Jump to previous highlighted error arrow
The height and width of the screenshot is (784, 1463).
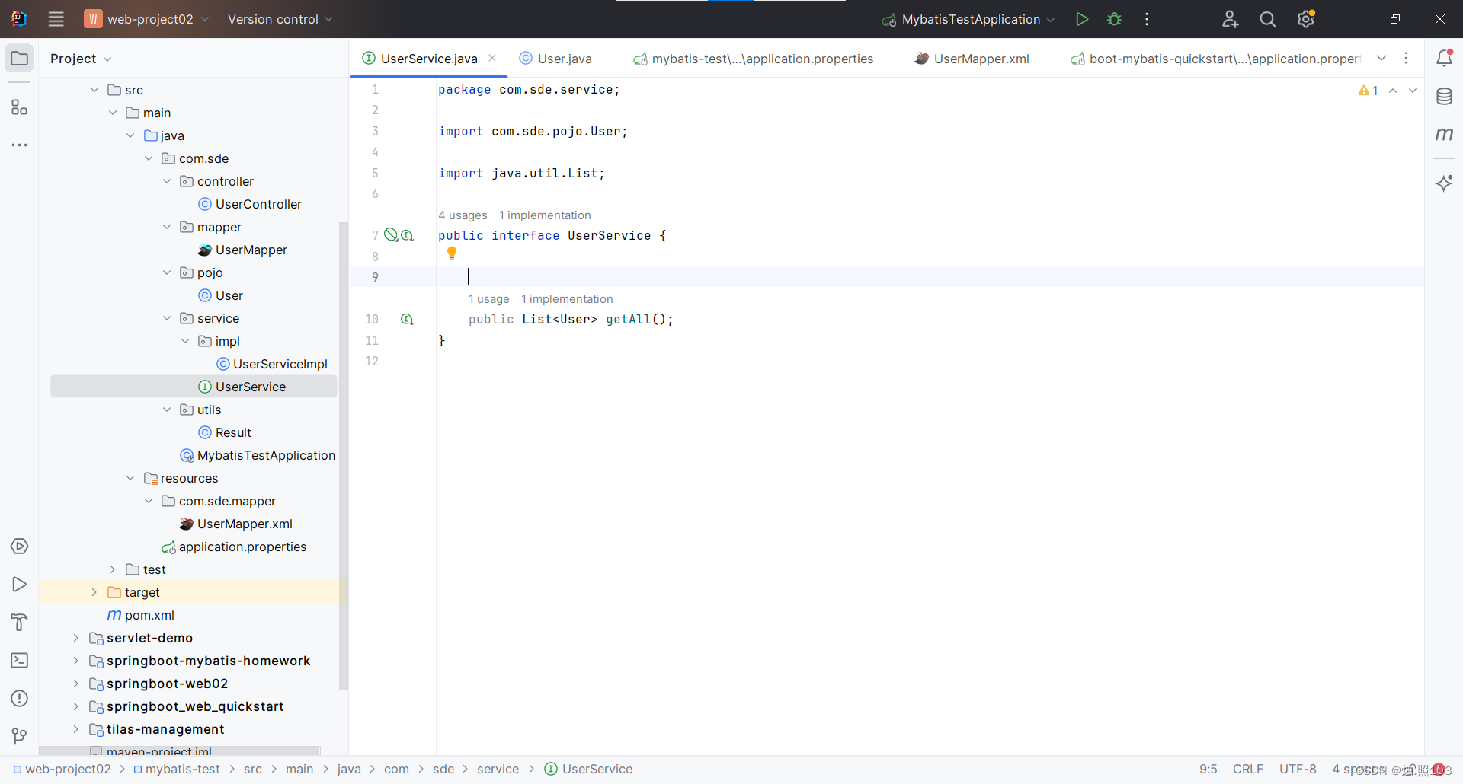1393,91
